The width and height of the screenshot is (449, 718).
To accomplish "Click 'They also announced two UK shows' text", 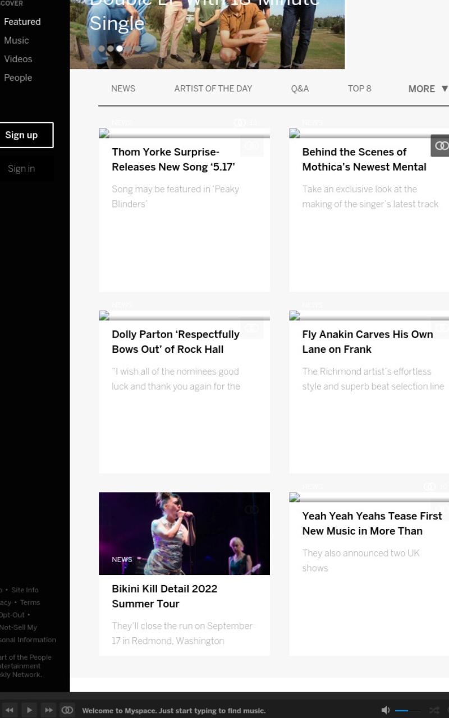I will tap(361, 560).
